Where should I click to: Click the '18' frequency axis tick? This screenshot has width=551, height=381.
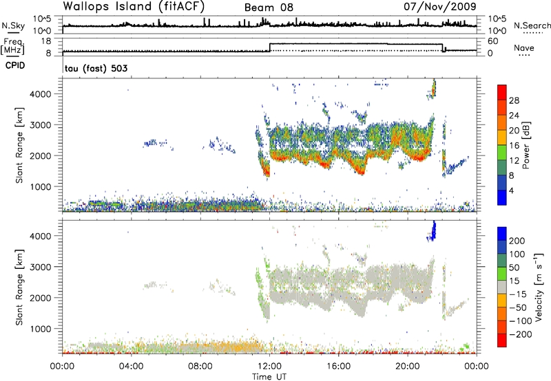click(x=45, y=41)
